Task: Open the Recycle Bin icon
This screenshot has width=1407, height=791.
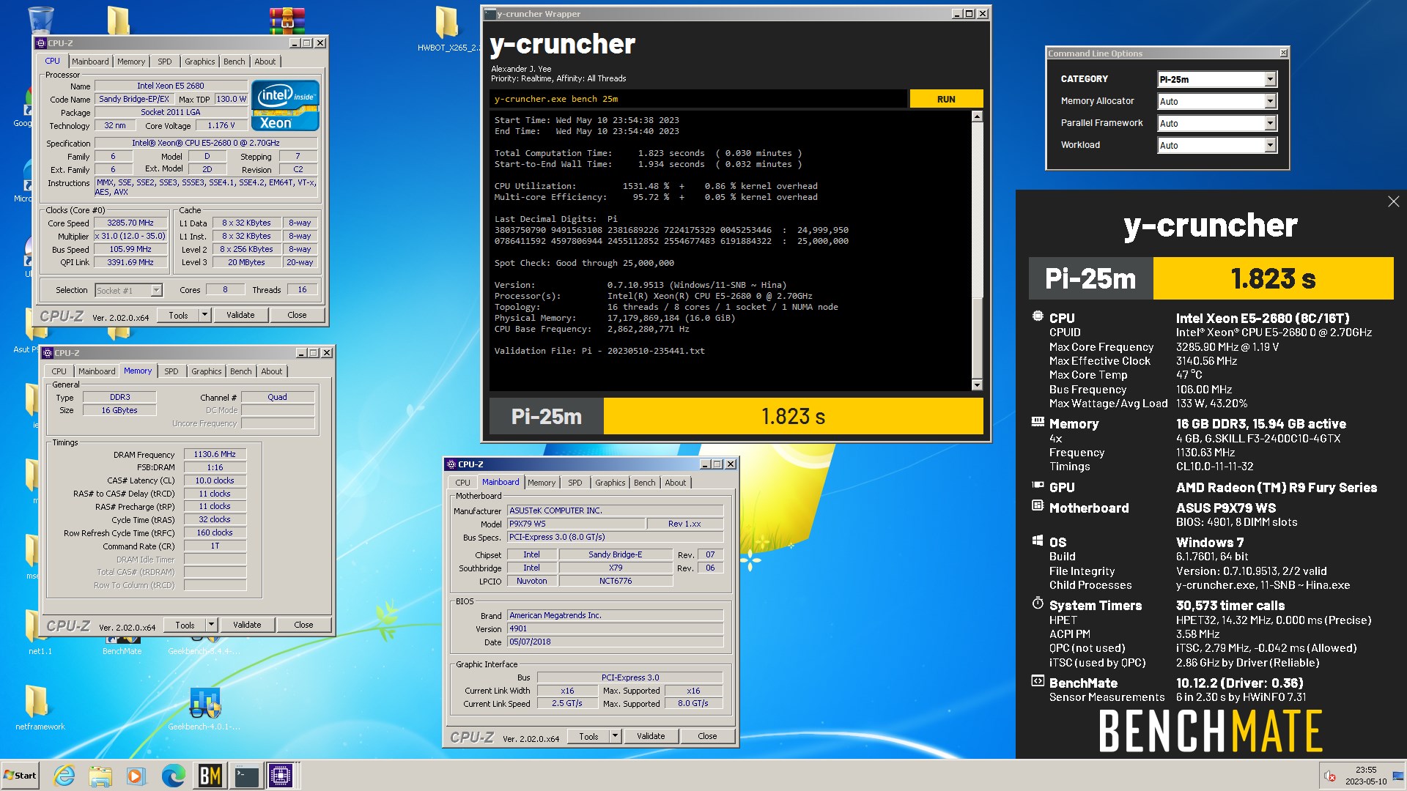Action: click(40, 20)
